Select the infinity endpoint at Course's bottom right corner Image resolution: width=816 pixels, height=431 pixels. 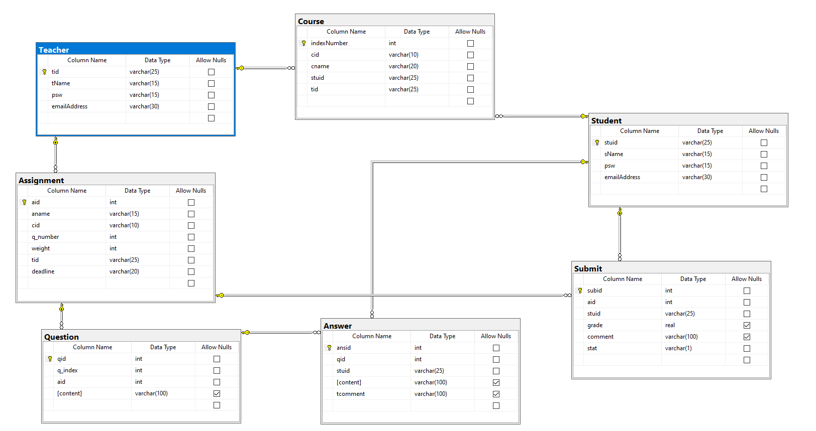499,116
